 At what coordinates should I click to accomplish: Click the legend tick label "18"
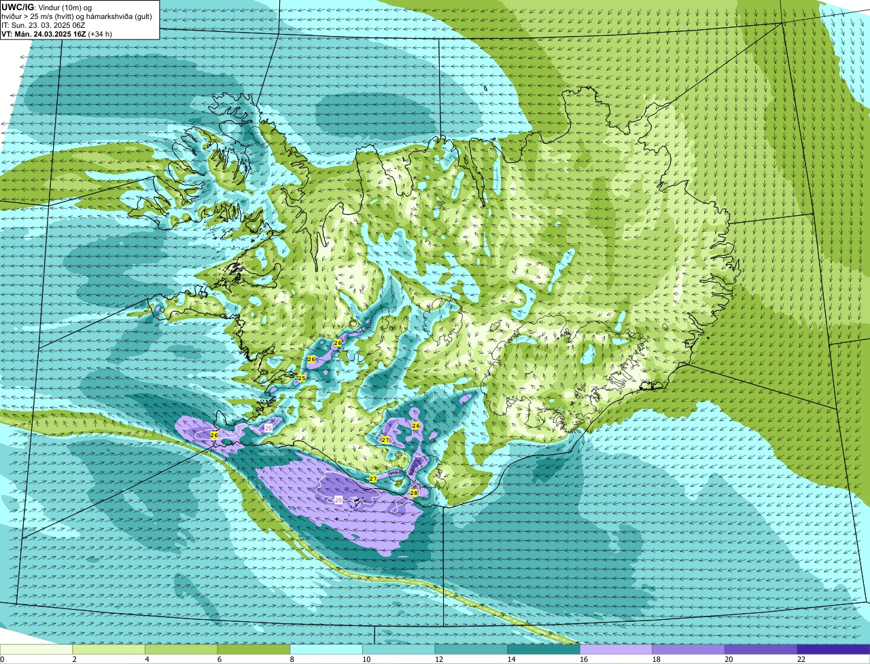coord(657,659)
